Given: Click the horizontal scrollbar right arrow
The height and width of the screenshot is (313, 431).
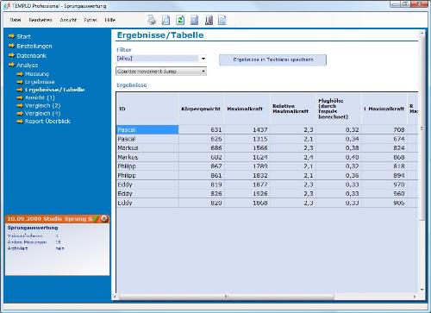Looking at the screenshot, I should (415, 297).
